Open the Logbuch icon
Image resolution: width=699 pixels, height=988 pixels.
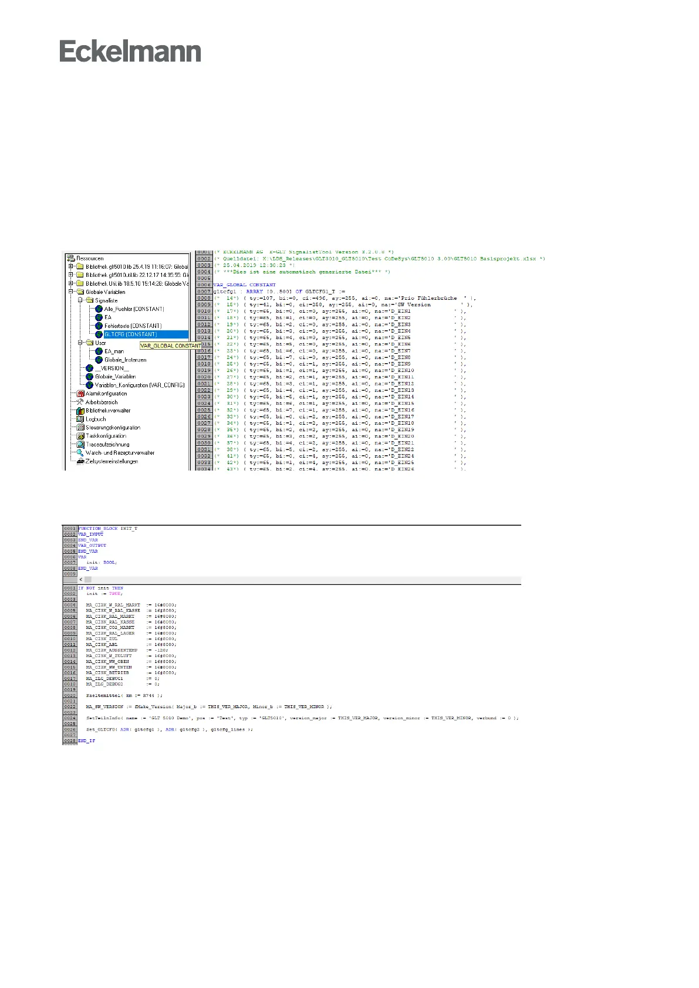pyautogui.click(x=80, y=419)
